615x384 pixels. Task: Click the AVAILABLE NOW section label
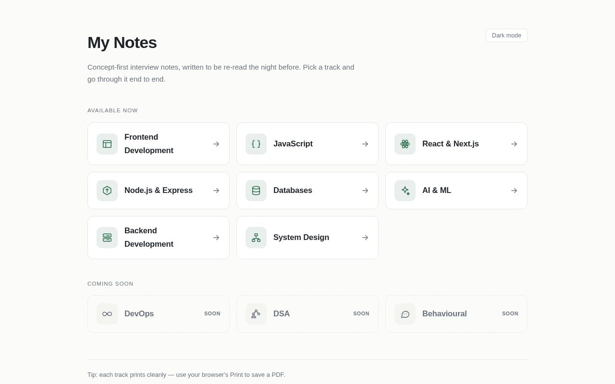(112, 110)
